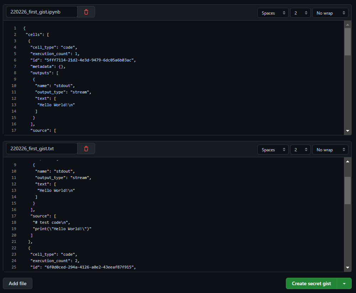The image size is (356, 293).
Task: Click down arrow of the ipynb editor scrollbar
Action: tap(347, 131)
